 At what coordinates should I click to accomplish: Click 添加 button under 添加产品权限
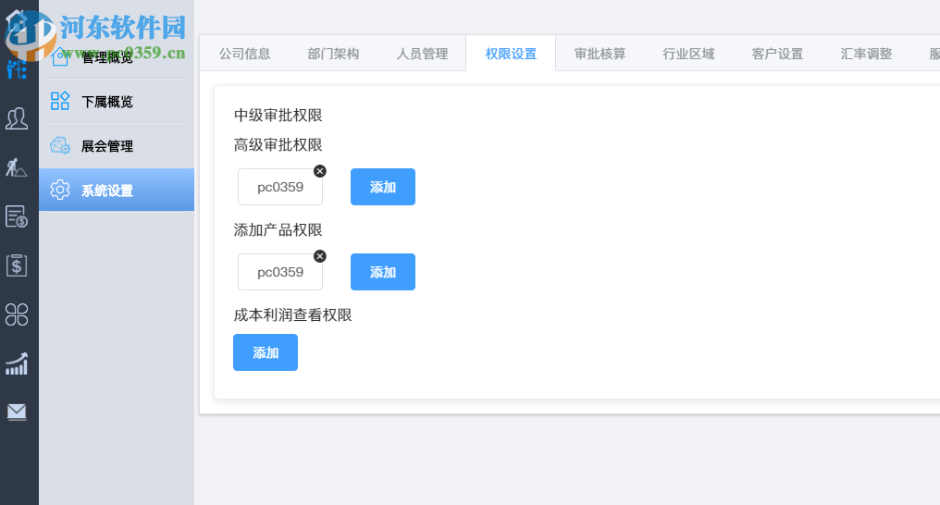click(x=383, y=272)
